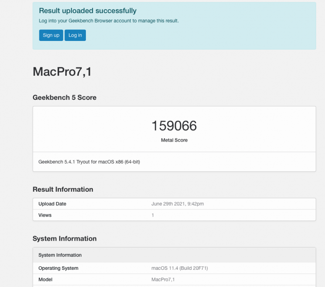Image resolution: width=325 pixels, height=287 pixels.
Task: Select the Geekbench 5 Score heading
Action: pos(65,98)
